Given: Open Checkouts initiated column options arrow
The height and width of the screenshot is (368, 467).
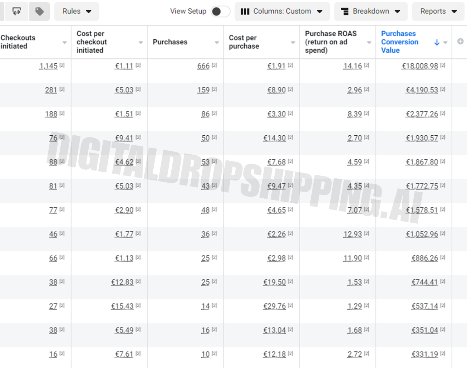Looking at the screenshot, I should 65,43.
